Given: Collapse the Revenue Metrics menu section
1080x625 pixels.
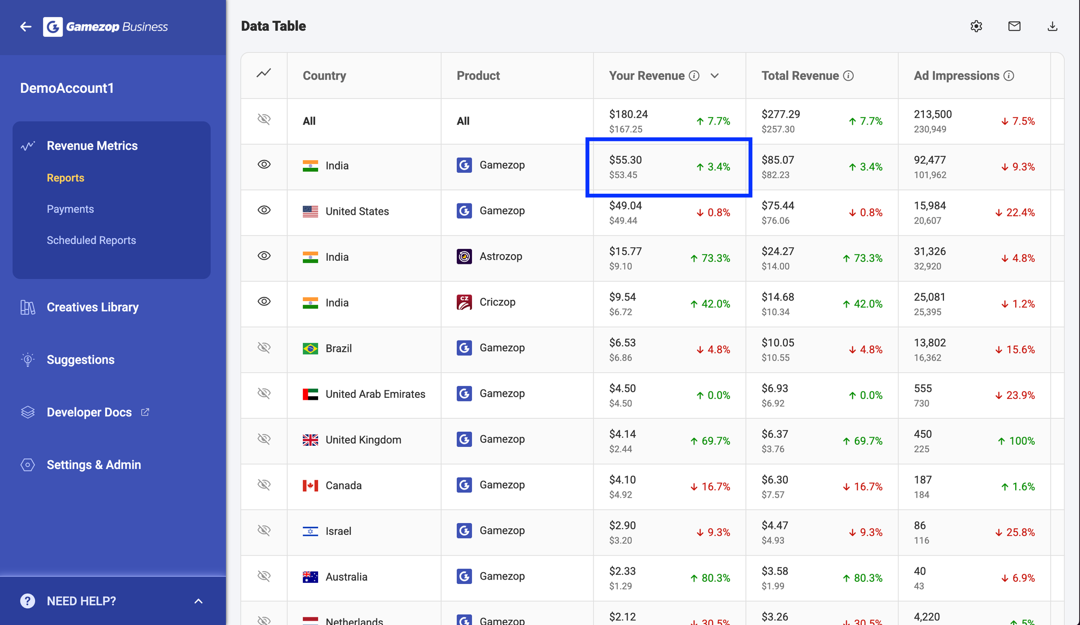Looking at the screenshot, I should 92,146.
